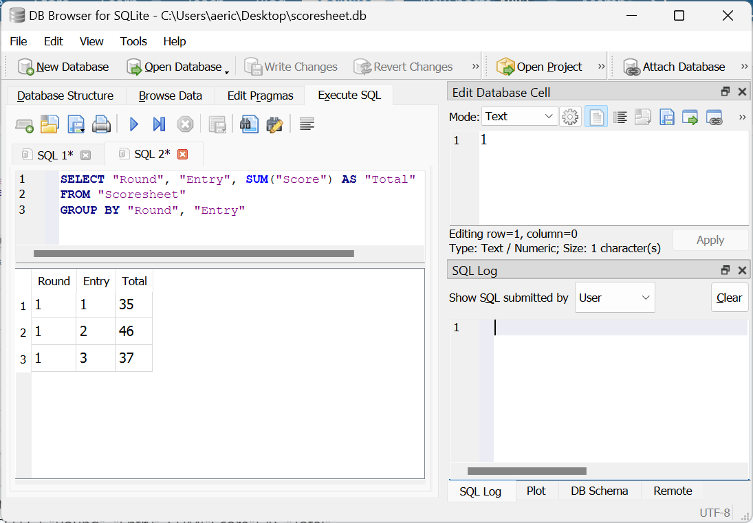Click the Write Changes toolbar button
This screenshot has height=523, width=753.
point(292,67)
